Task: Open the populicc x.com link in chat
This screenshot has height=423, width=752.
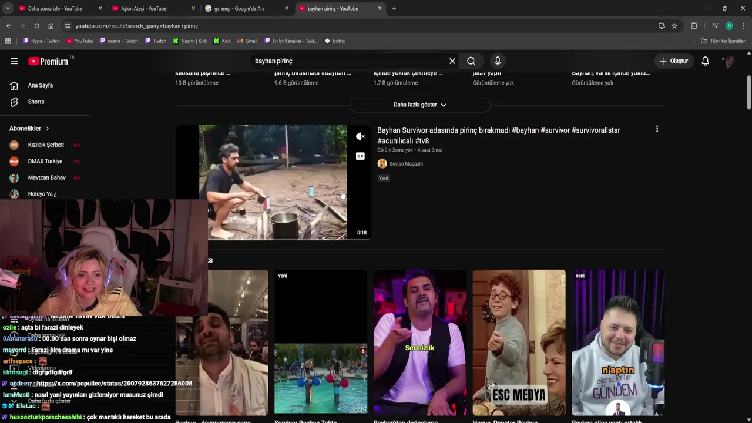Action: [x=114, y=384]
